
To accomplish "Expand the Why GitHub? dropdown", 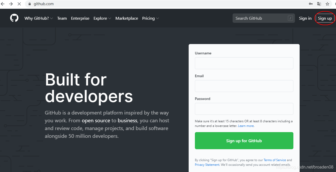I will click(39, 18).
